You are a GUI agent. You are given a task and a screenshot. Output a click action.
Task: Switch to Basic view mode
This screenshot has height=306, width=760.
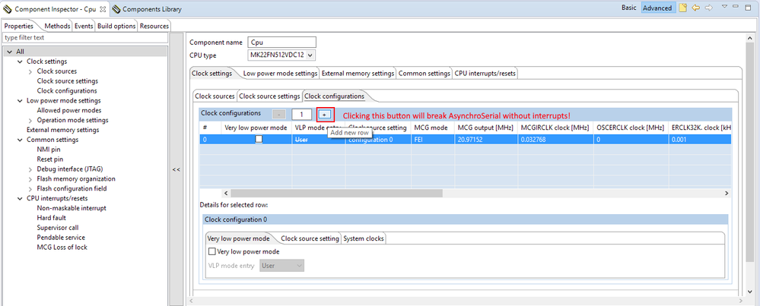[628, 8]
